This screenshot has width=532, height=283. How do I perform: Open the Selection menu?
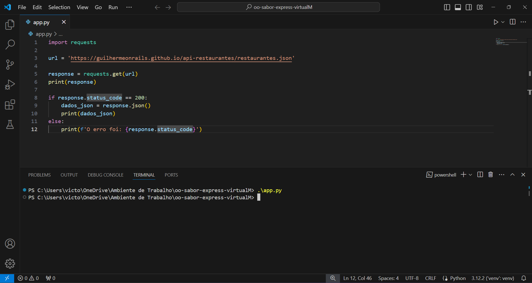(59, 7)
